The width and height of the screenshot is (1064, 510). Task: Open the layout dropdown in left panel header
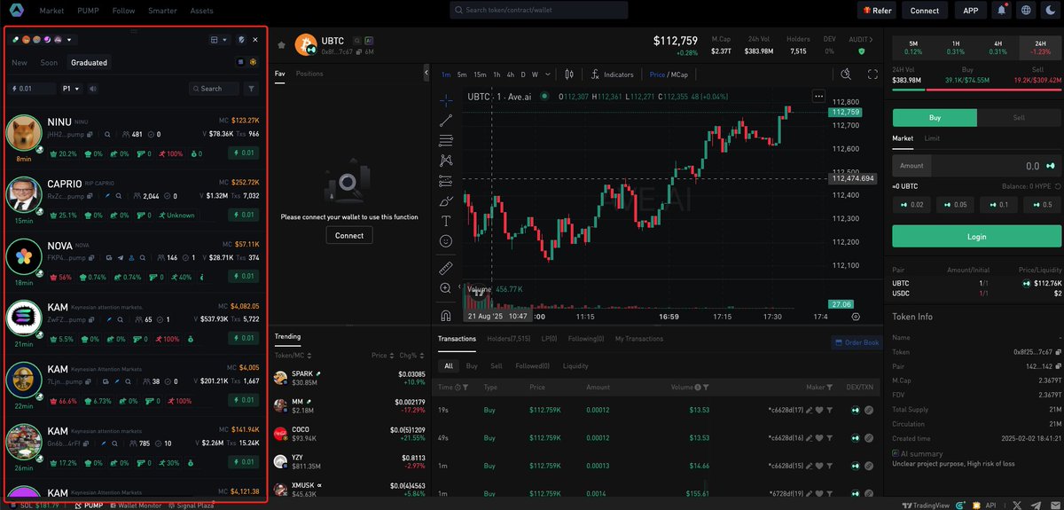tap(218, 40)
